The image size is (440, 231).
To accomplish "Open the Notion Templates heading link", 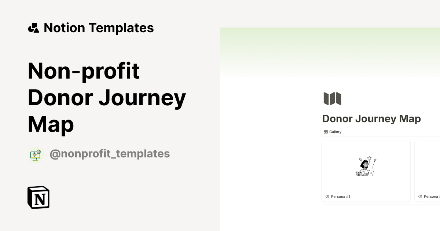I will pos(99,28).
